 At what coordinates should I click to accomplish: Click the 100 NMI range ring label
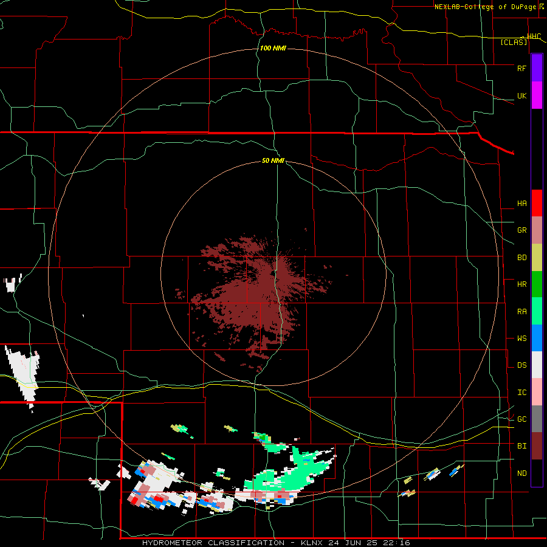click(273, 48)
